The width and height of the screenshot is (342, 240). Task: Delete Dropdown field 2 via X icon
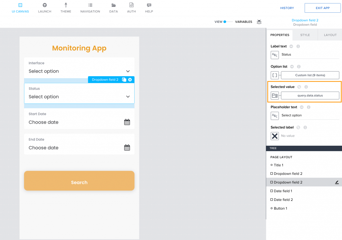click(130, 80)
